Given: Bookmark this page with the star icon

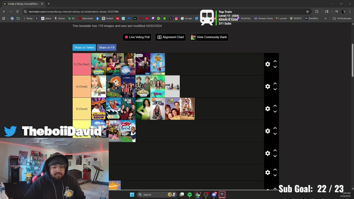Looking at the screenshot, I should tap(308, 12).
